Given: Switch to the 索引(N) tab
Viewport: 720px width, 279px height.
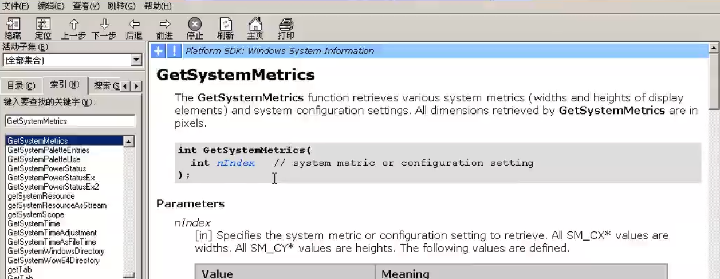Looking at the screenshot, I should (x=64, y=85).
